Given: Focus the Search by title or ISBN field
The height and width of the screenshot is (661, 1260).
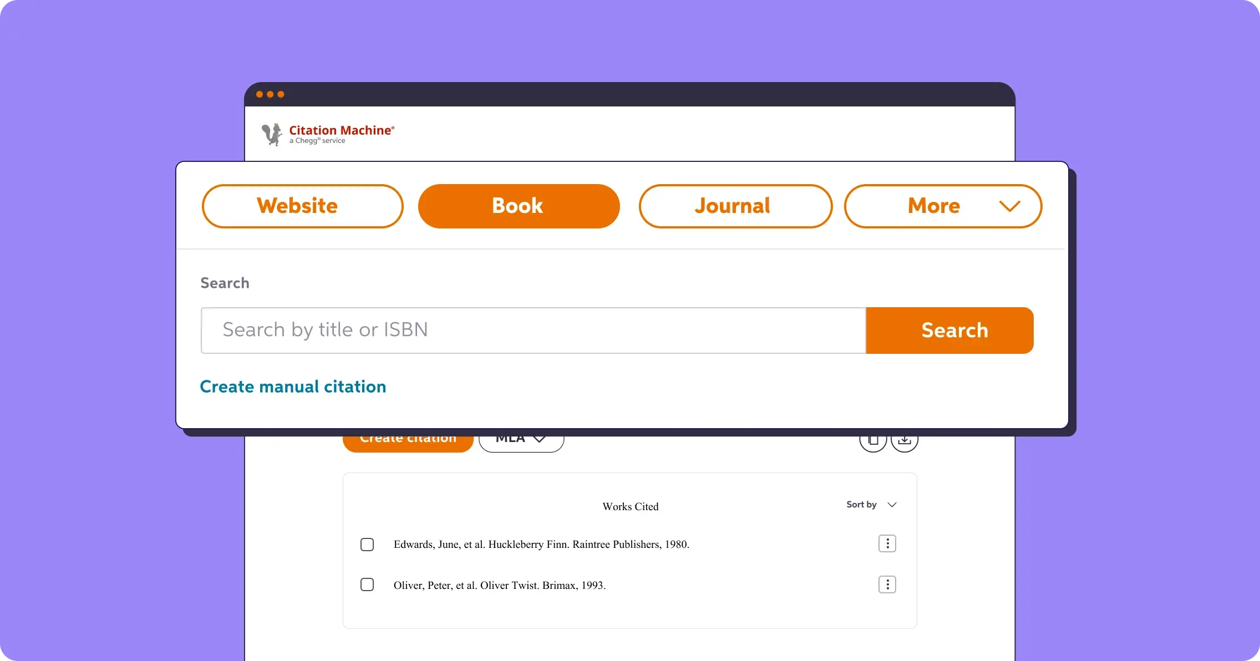Looking at the screenshot, I should click(x=534, y=330).
